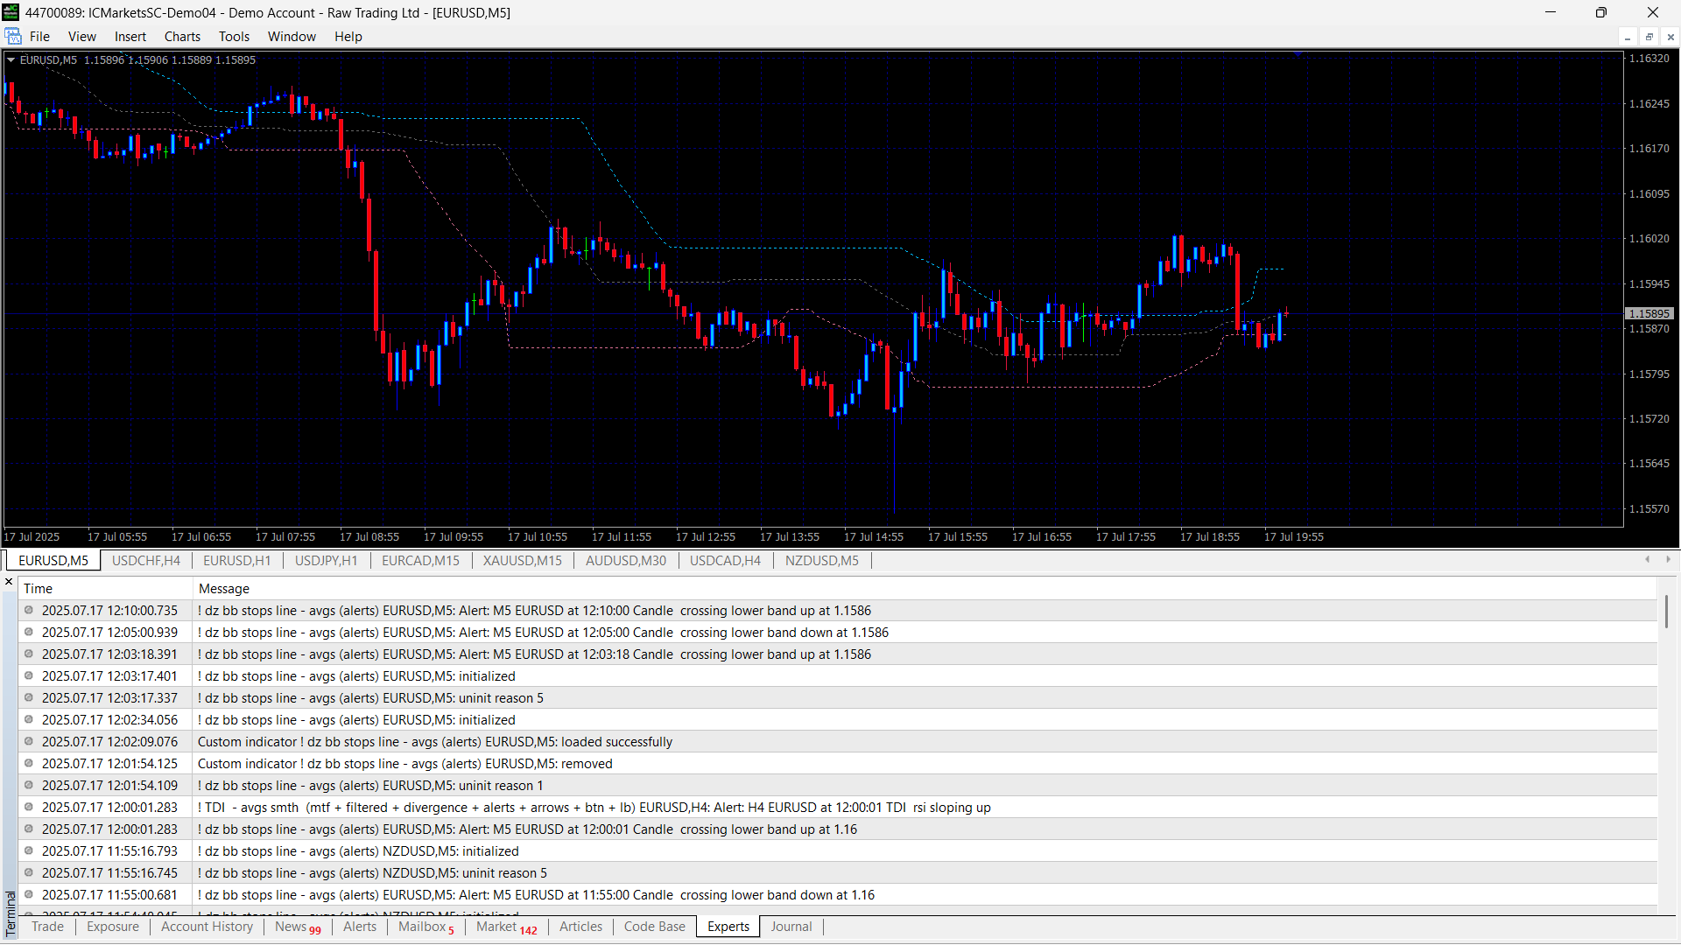
Task: Click the chart document icon beside File
Action: pos(13,36)
